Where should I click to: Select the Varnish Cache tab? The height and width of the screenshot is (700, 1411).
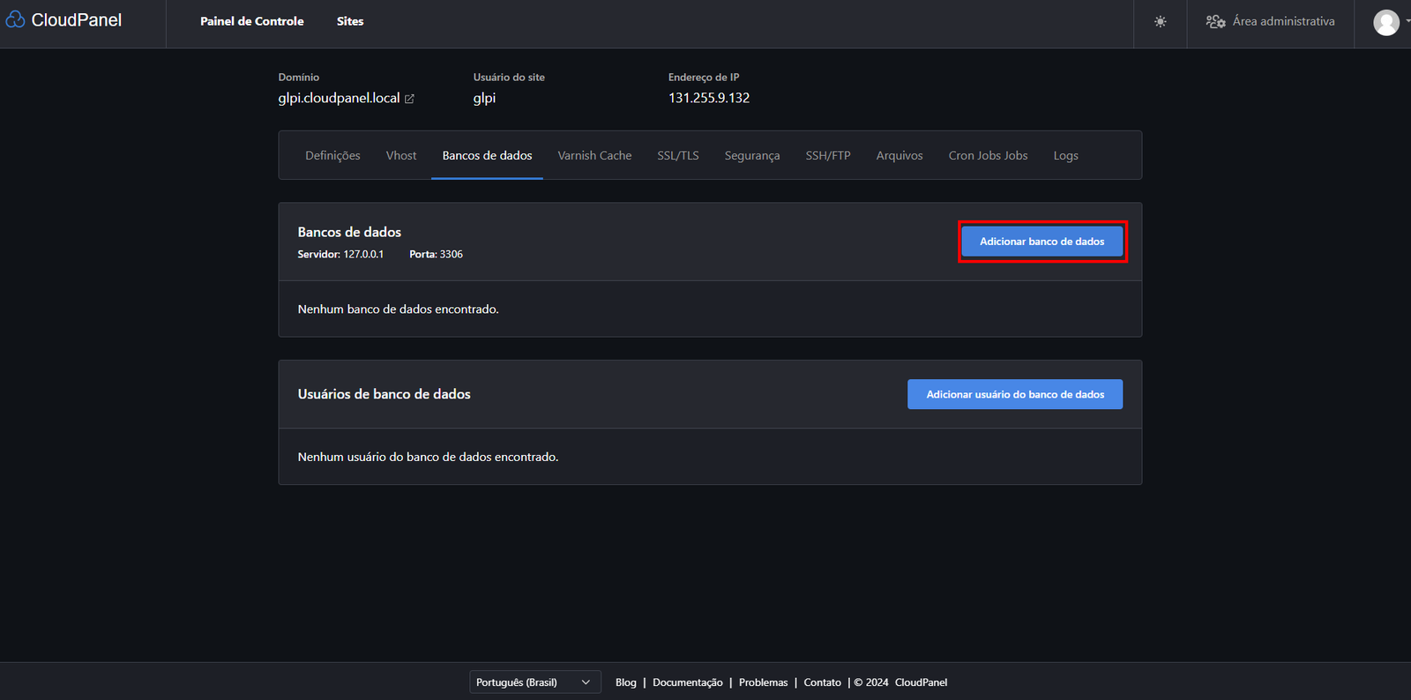[x=594, y=156]
